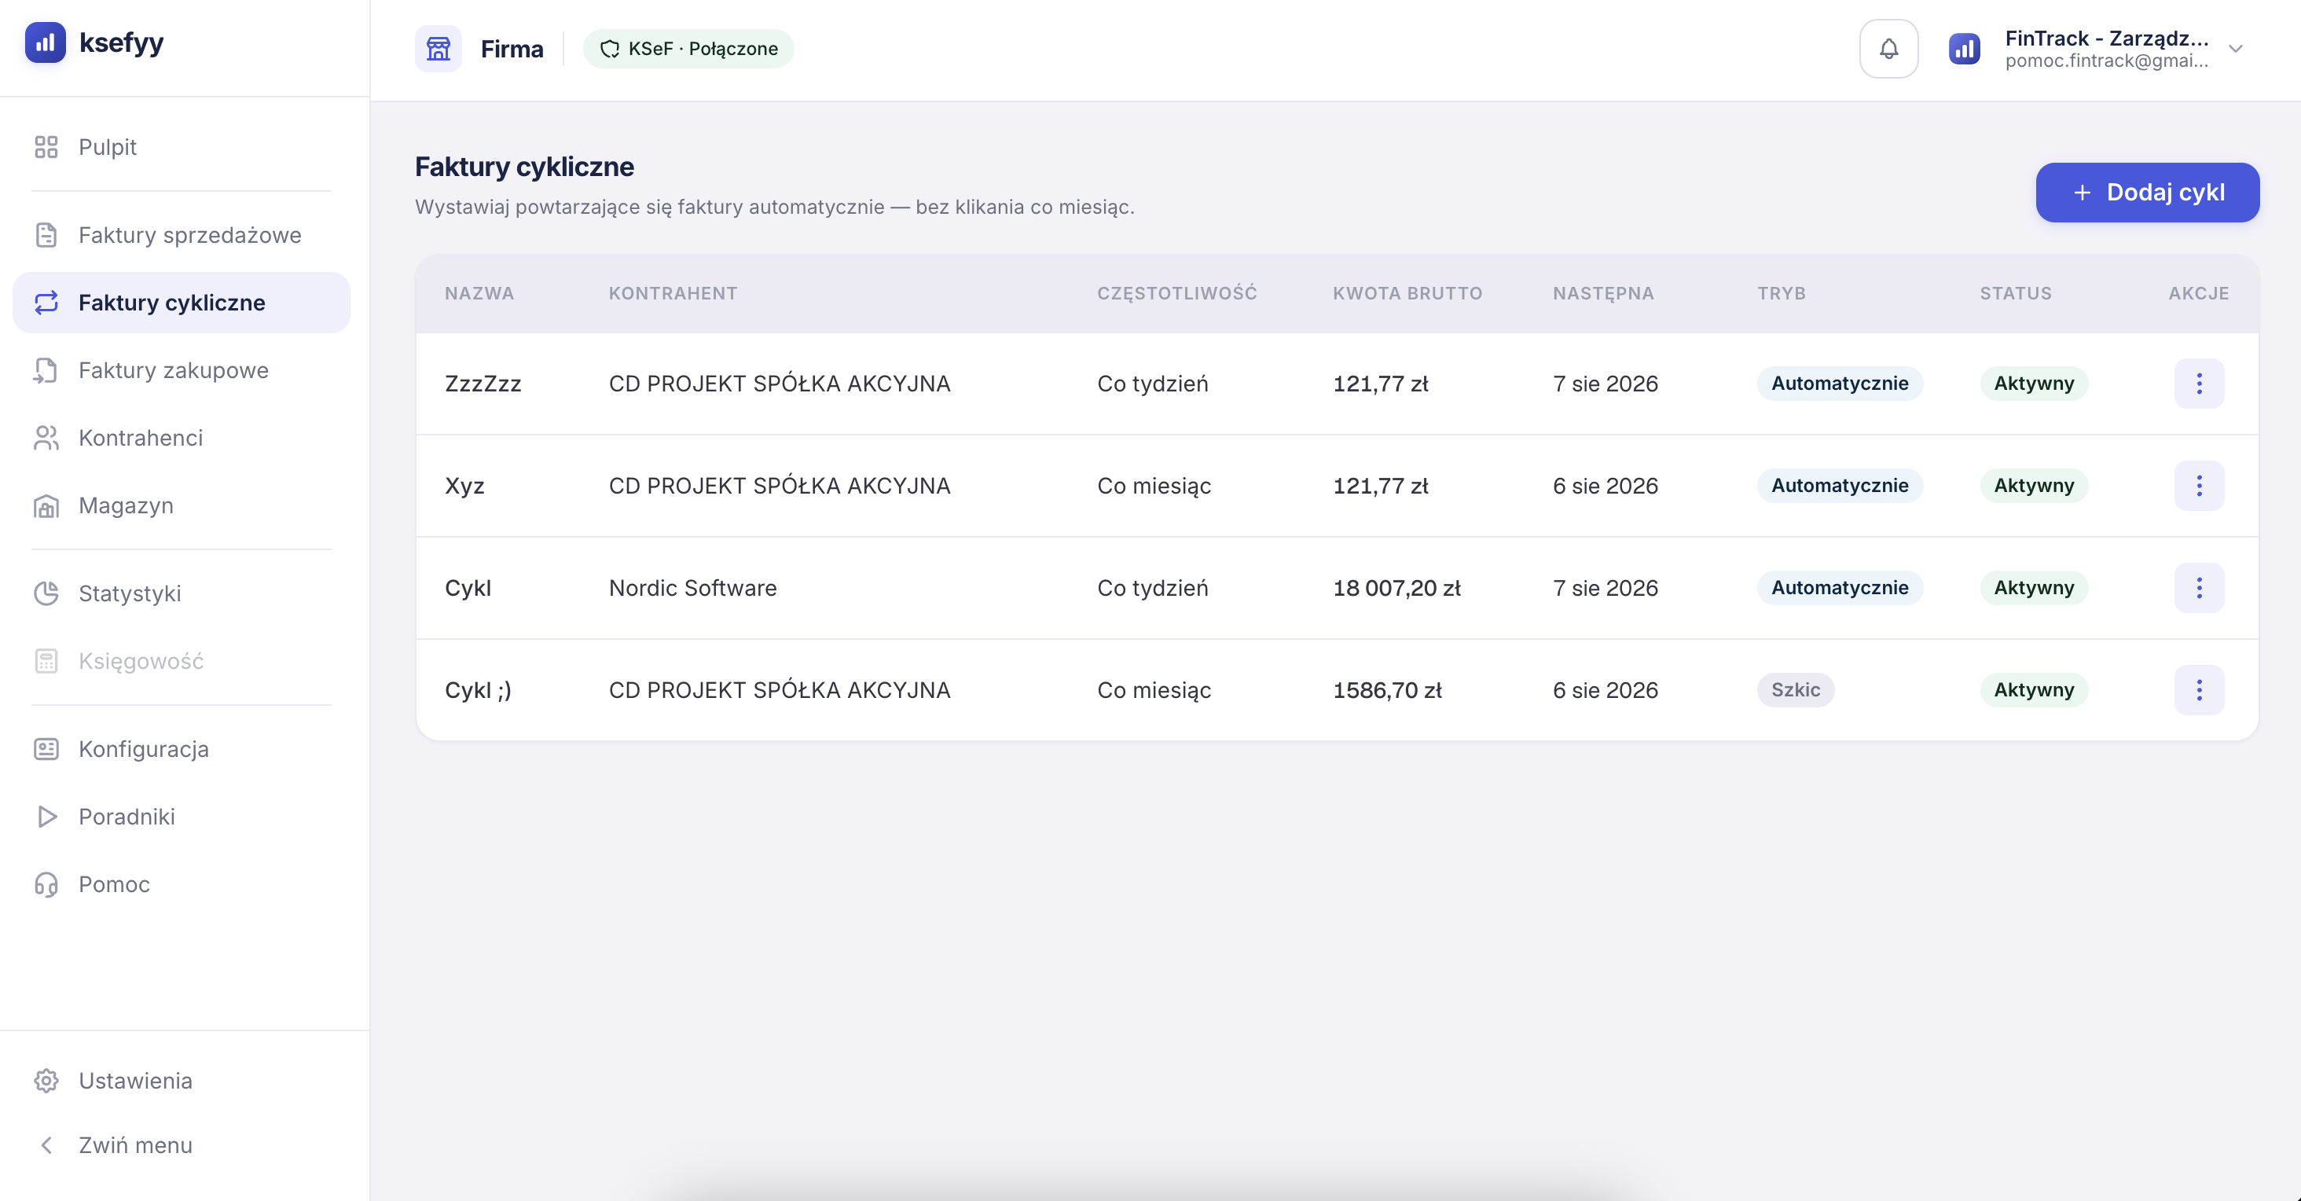The width and height of the screenshot is (2301, 1201).
Task: Open actions menu for ZzzZzz row
Action: 2198,384
